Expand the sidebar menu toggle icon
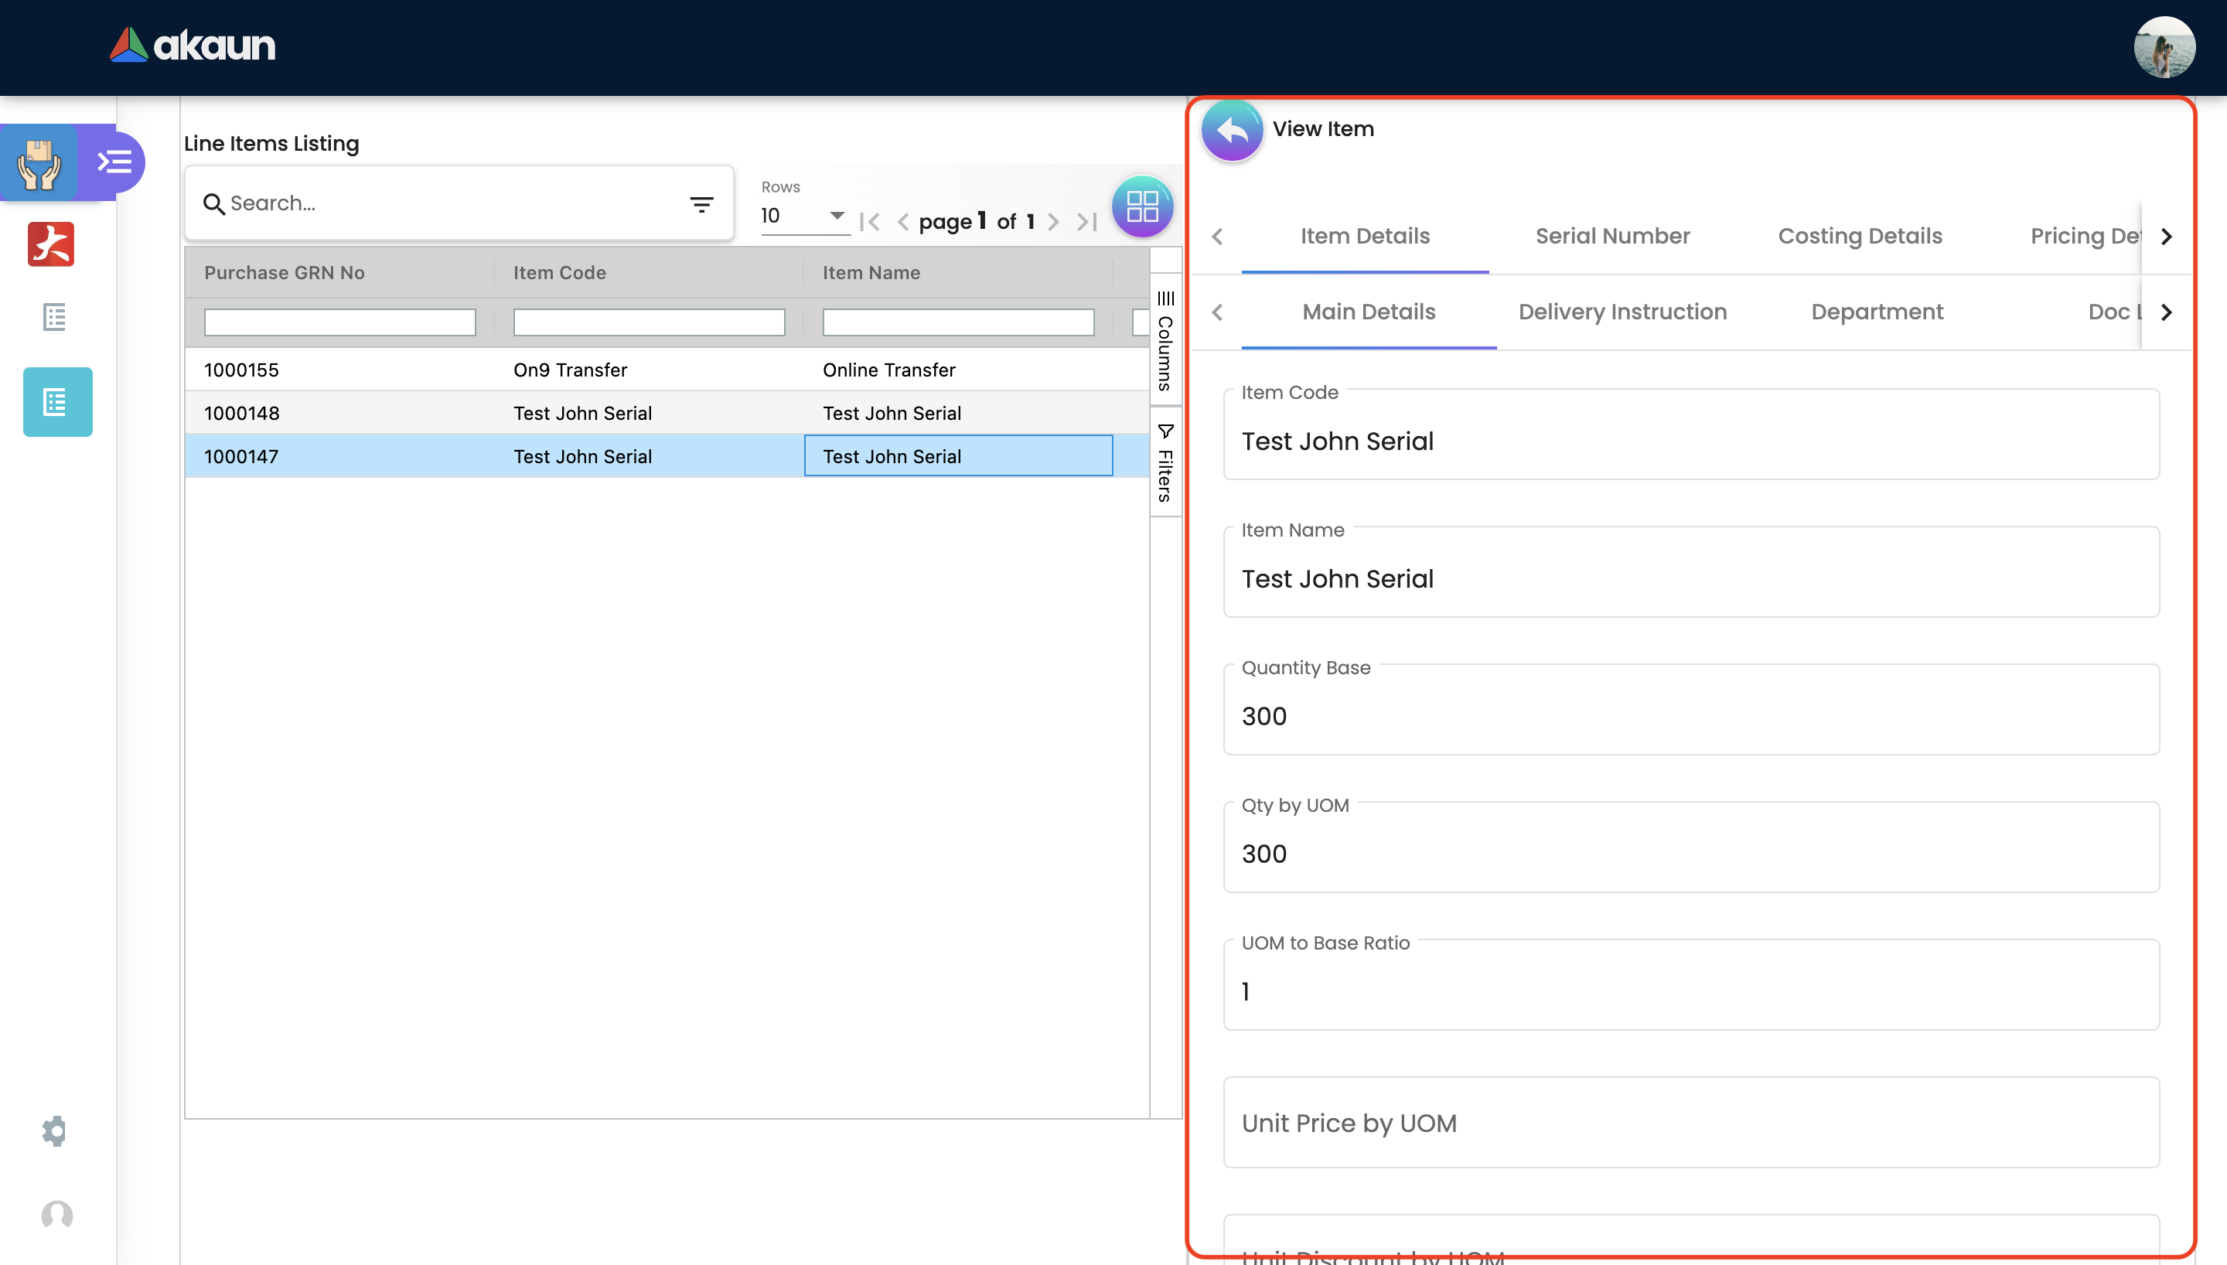Screen dimensions: 2227x1265 (x=114, y=162)
